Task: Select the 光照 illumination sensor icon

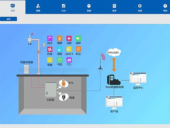Action: [x=69, y=38]
